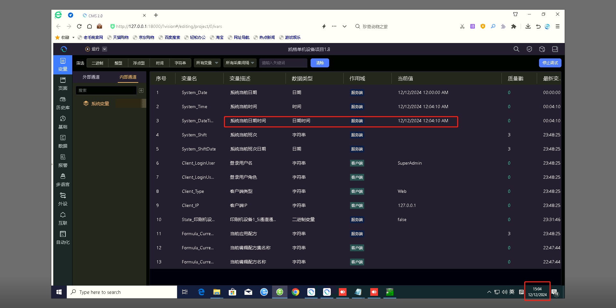The width and height of the screenshot is (616, 308).
Task: Open the 互联 sidebar section
Action: pyautogui.click(x=63, y=218)
